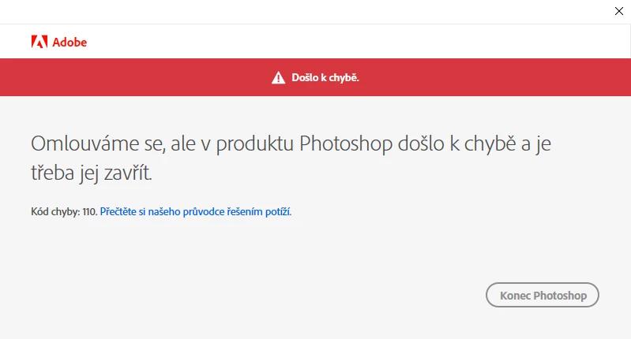Viewport: 631px width, 339px height.
Task: Click the Adobe logo icon
Action: (39, 42)
